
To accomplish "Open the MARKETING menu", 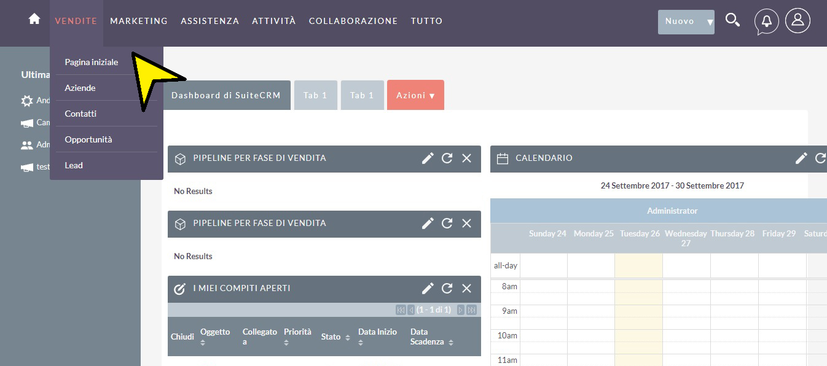I will [x=139, y=21].
